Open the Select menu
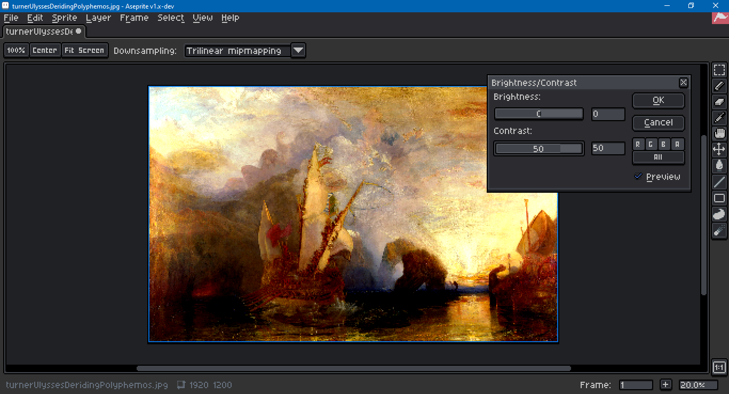 click(171, 18)
